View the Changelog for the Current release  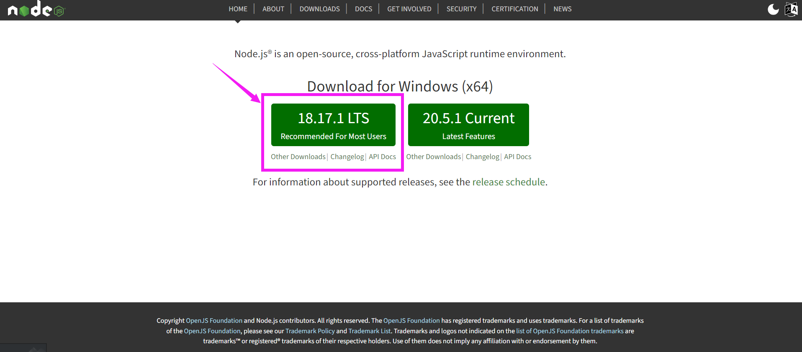tap(483, 157)
